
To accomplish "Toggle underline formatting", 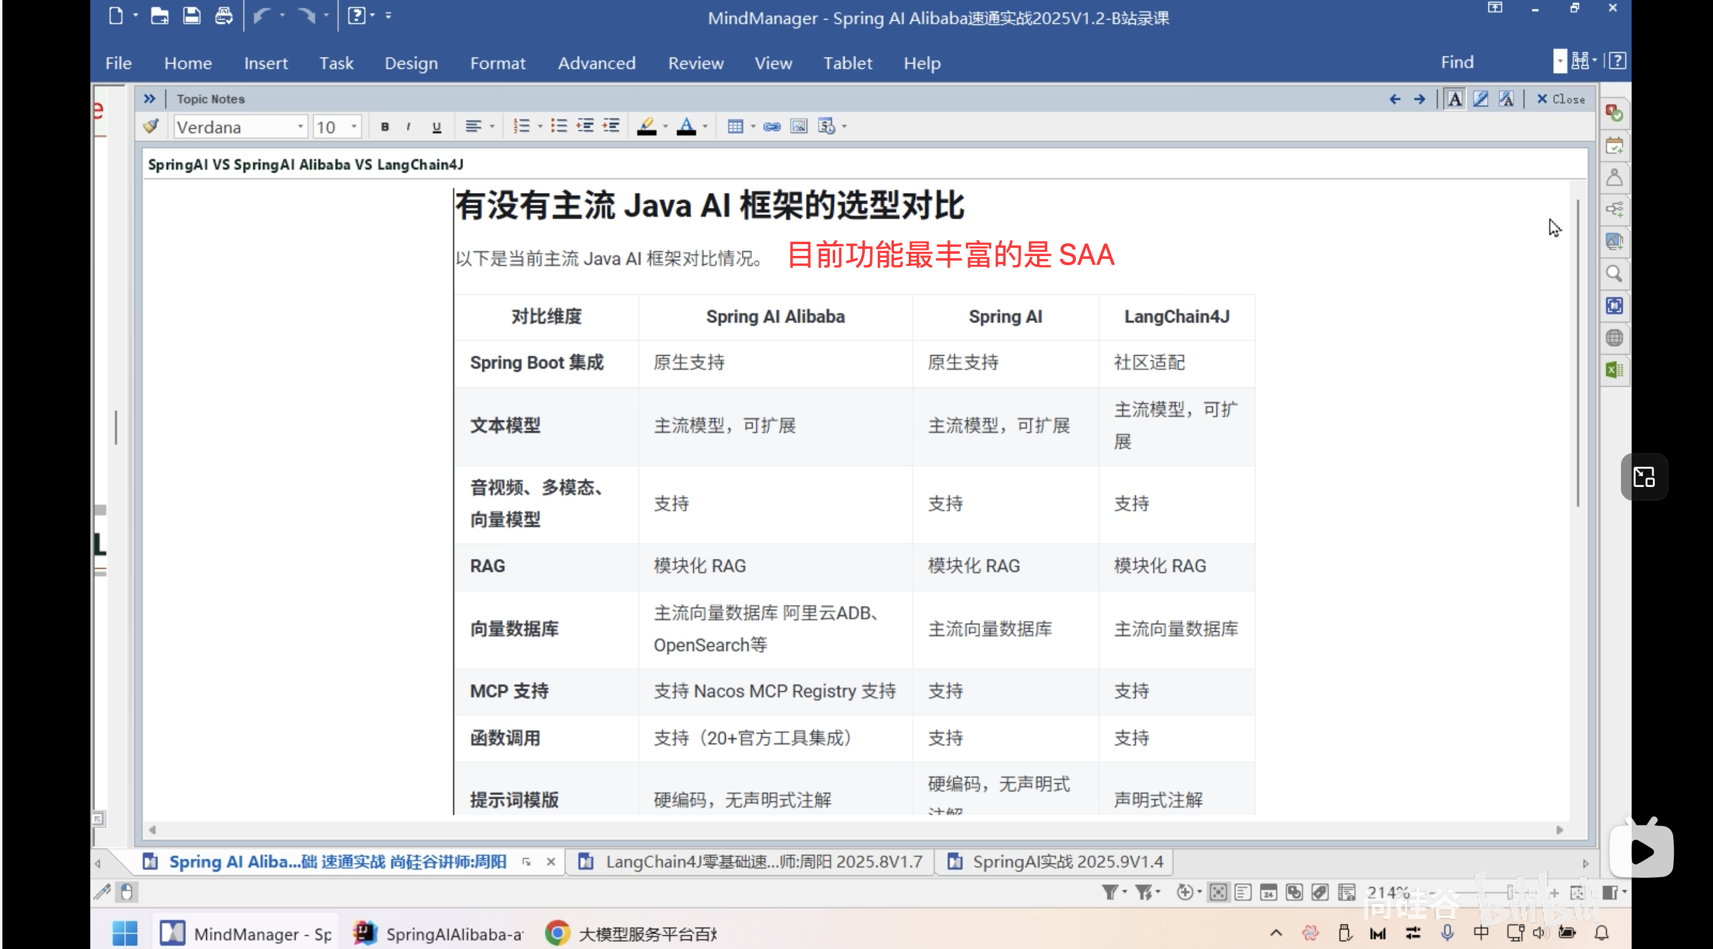I will click(436, 126).
